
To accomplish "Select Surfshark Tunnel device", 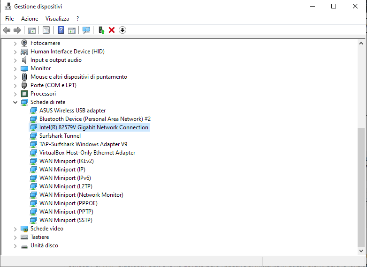I will [x=60, y=136].
